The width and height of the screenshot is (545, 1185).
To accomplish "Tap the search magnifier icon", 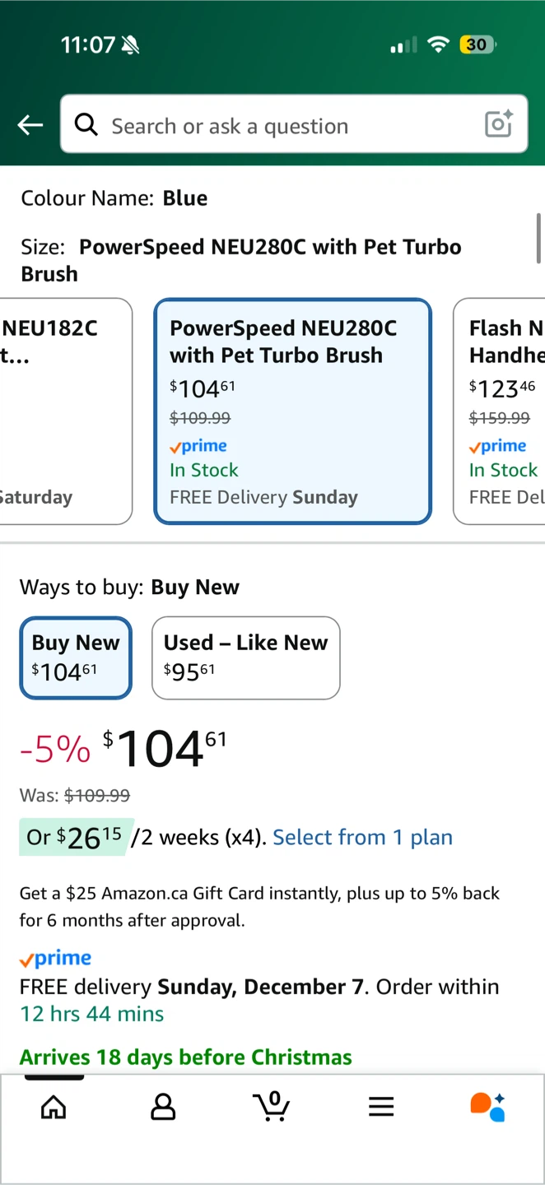I will (86, 124).
